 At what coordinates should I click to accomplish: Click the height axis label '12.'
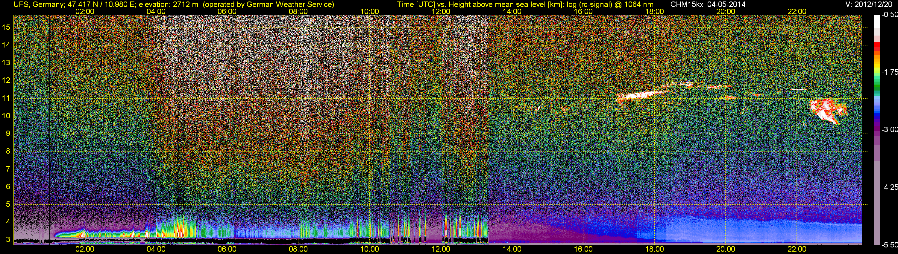(x=7, y=80)
